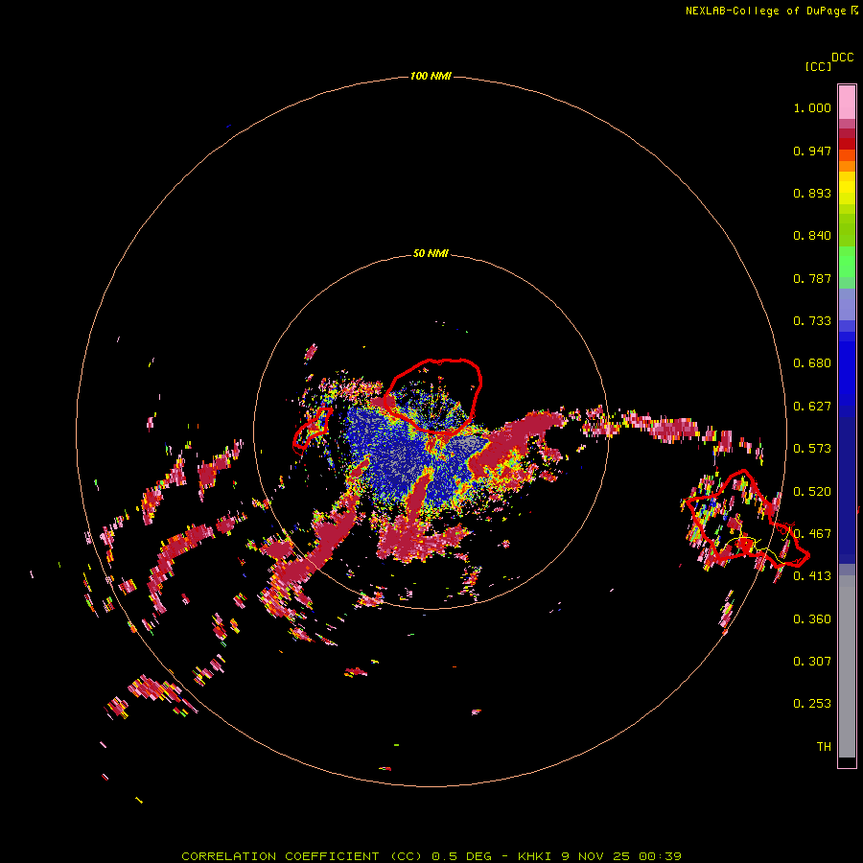Pick the light pink swatch atop the color bar
Screen dimensions: 863x863
(847, 102)
